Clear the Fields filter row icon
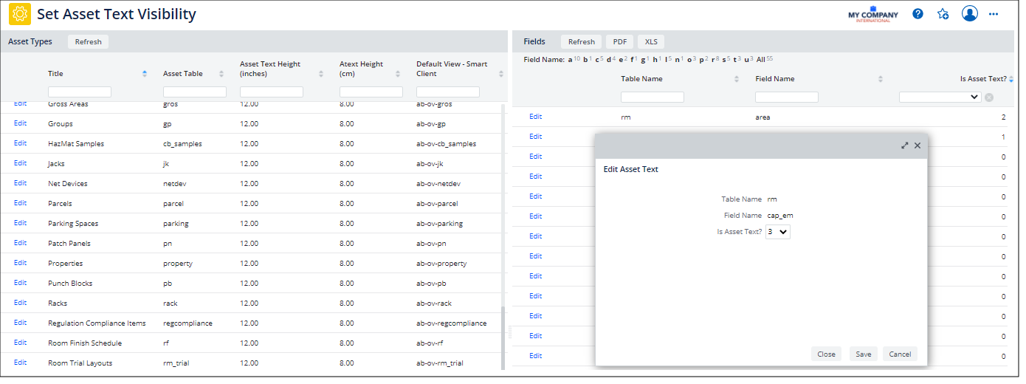Image resolution: width=1026 pixels, height=384 pixels. (x=989, y=97)
